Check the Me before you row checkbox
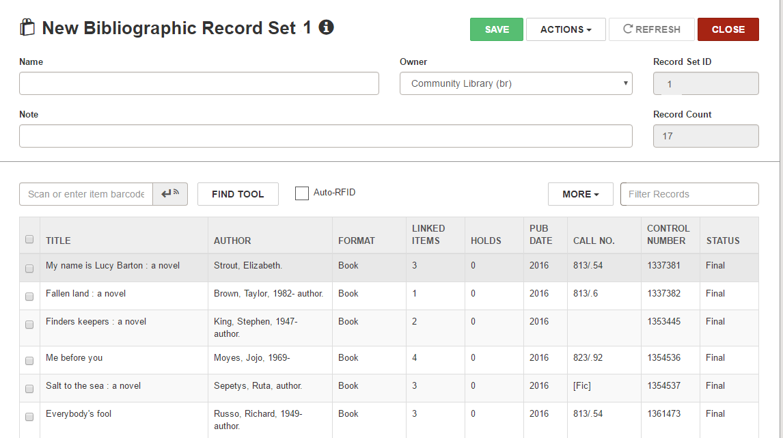Image resolution: width=783 pixels, height=438 pixels. point(29,361)
